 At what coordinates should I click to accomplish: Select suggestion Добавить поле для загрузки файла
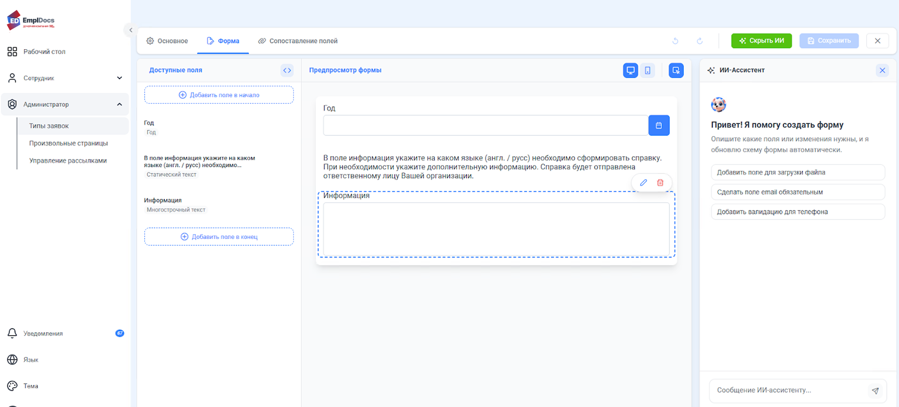[x=798, y=173]
